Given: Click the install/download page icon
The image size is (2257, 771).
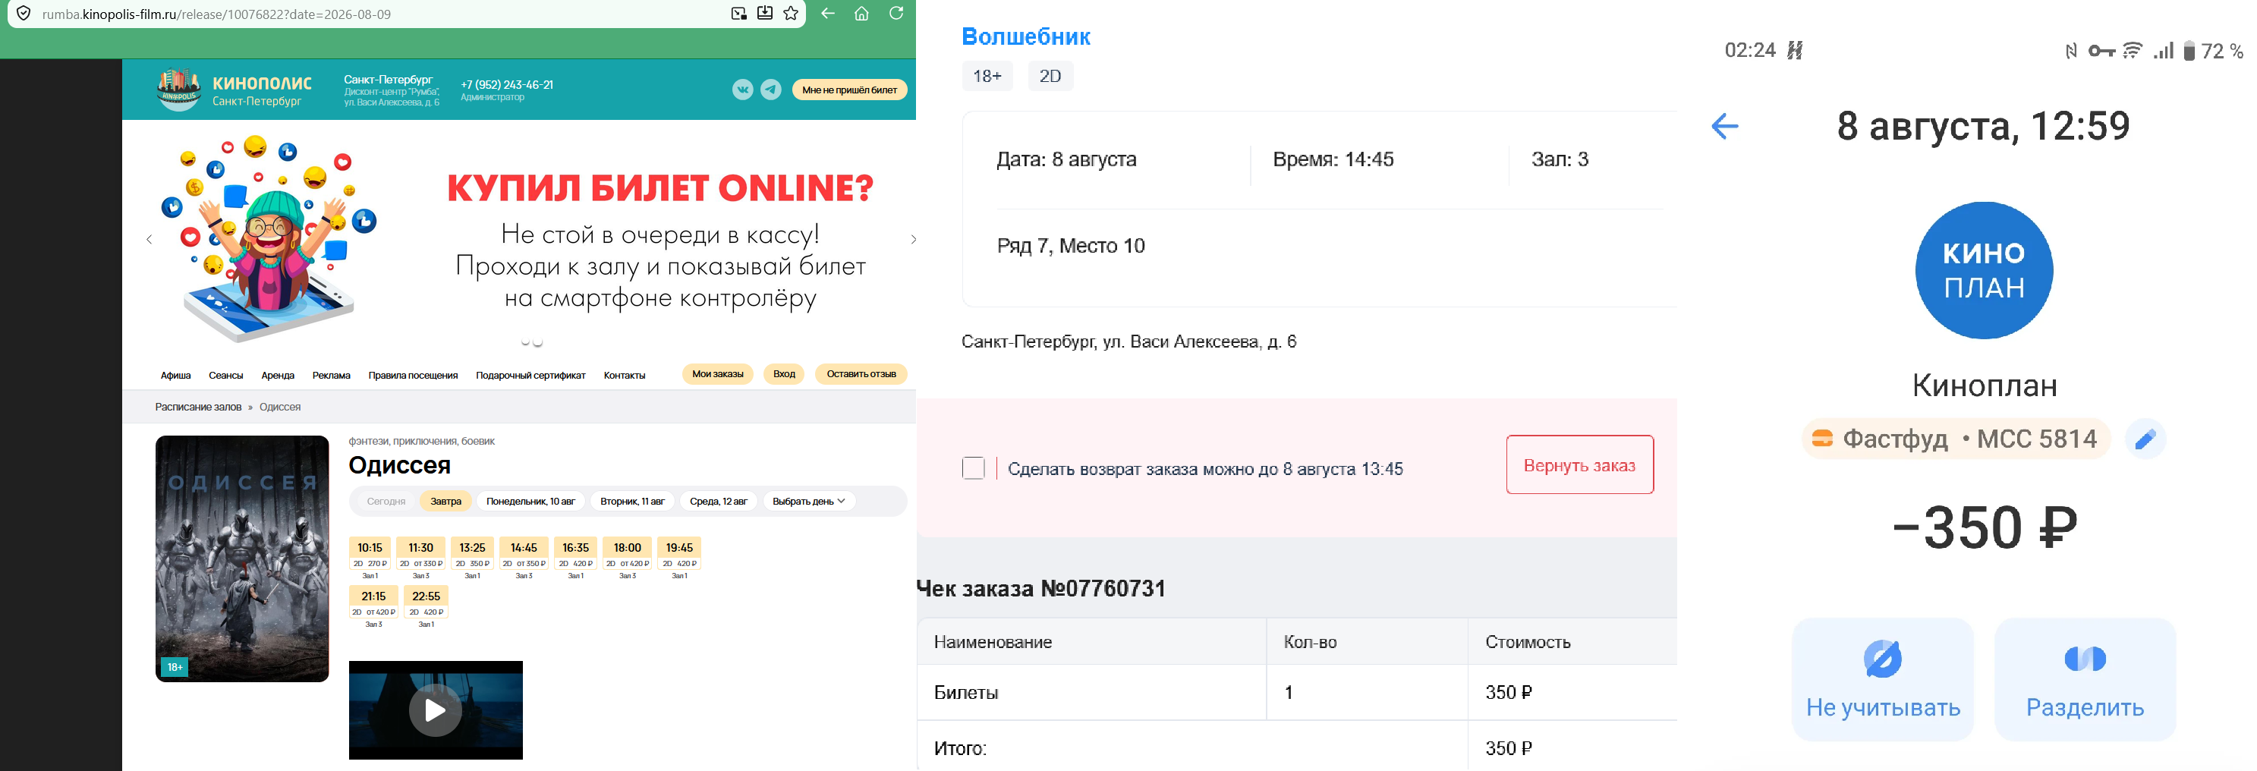Looking at the screenshot, I should (x=765, y=13).
